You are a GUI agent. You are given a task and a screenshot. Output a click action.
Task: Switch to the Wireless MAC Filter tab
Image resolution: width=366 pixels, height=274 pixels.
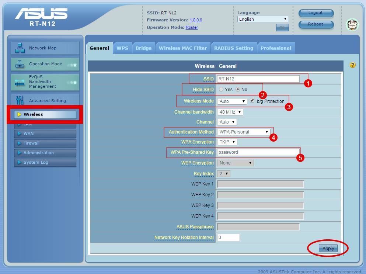click(183, 48)
